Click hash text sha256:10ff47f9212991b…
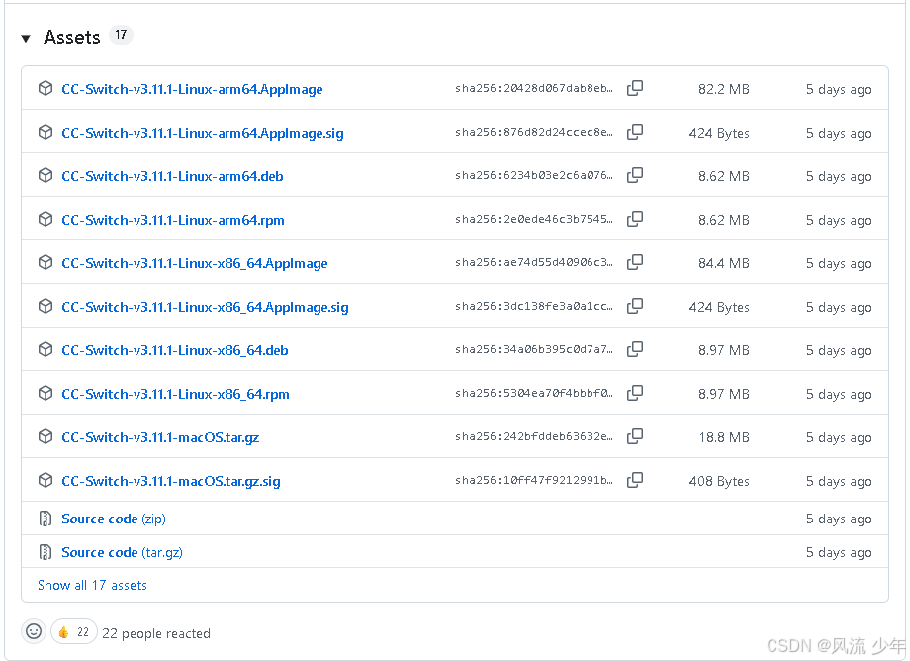Viewport: 910px width, 661px height. pos(534,480)
